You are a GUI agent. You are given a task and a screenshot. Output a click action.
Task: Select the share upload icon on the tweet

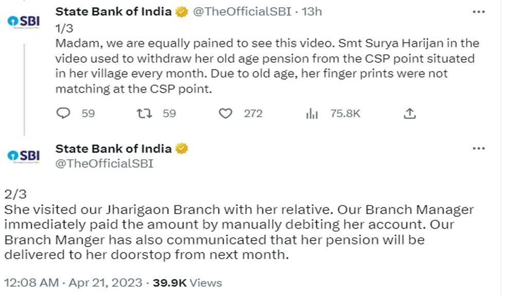point(409,114)
